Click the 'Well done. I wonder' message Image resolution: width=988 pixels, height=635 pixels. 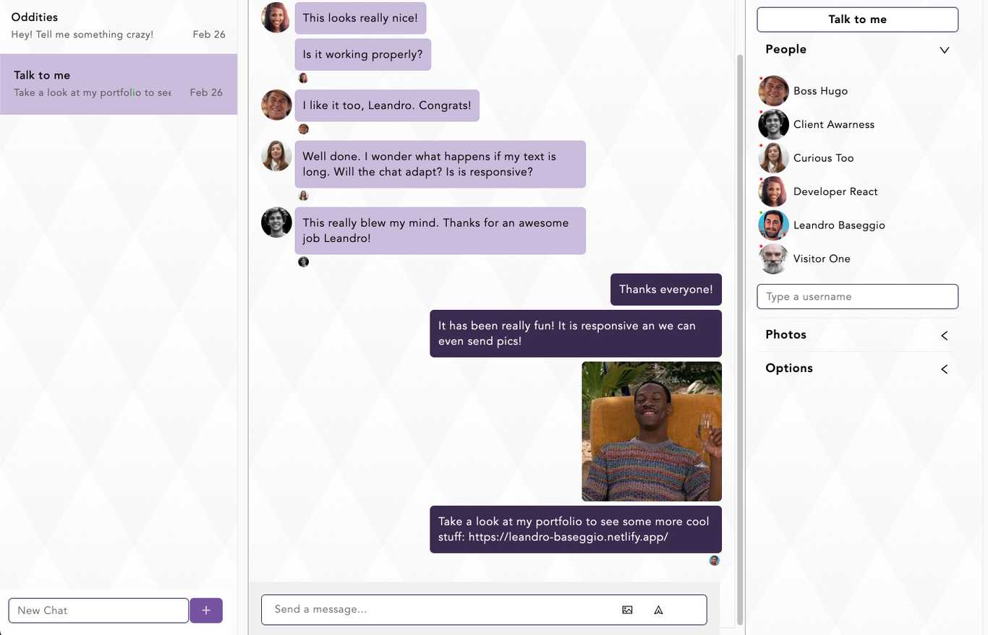[440, 164]
